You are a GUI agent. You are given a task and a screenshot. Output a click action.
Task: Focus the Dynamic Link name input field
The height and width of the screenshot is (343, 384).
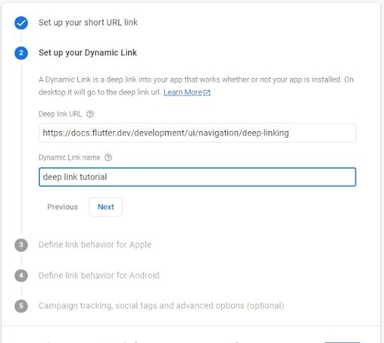197,177
